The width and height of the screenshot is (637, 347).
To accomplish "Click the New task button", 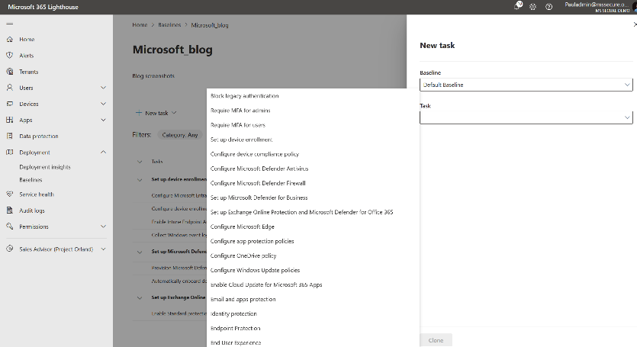I will pos(156,113).
